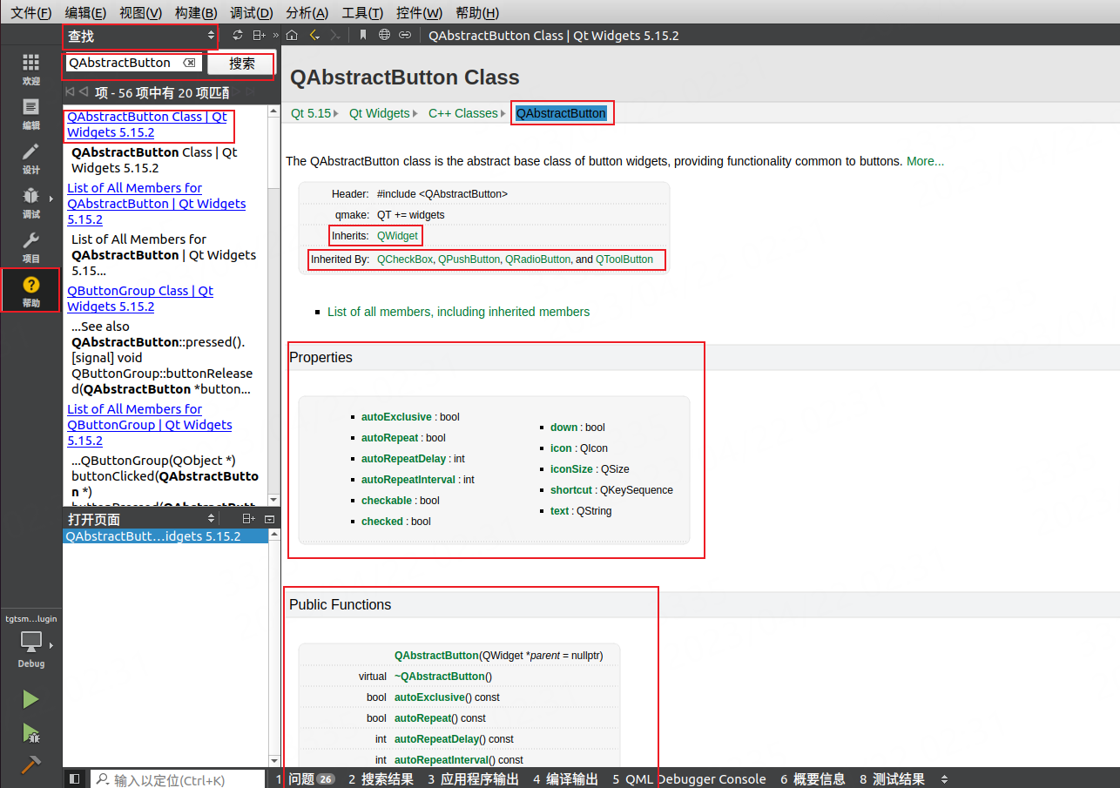Open List of All Members for QAbstractButton

[156, 204]
